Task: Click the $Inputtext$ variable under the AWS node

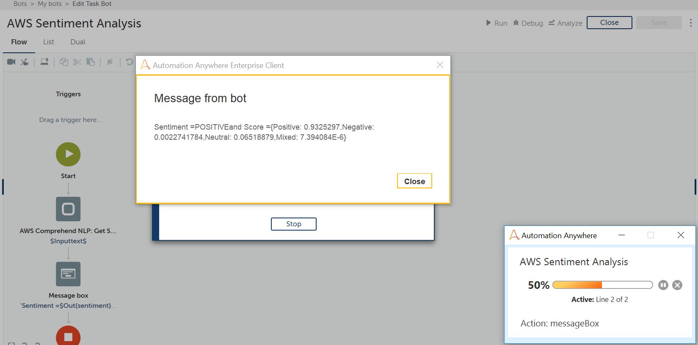Action: tap(68, 241)
